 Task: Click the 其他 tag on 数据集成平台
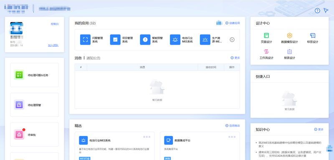[167, 158]
